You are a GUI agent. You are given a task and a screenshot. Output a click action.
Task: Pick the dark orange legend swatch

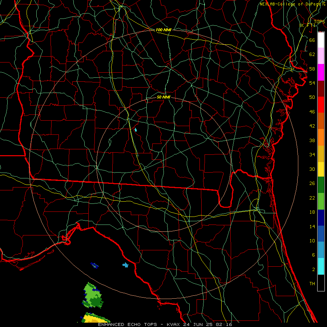(321, 121)
